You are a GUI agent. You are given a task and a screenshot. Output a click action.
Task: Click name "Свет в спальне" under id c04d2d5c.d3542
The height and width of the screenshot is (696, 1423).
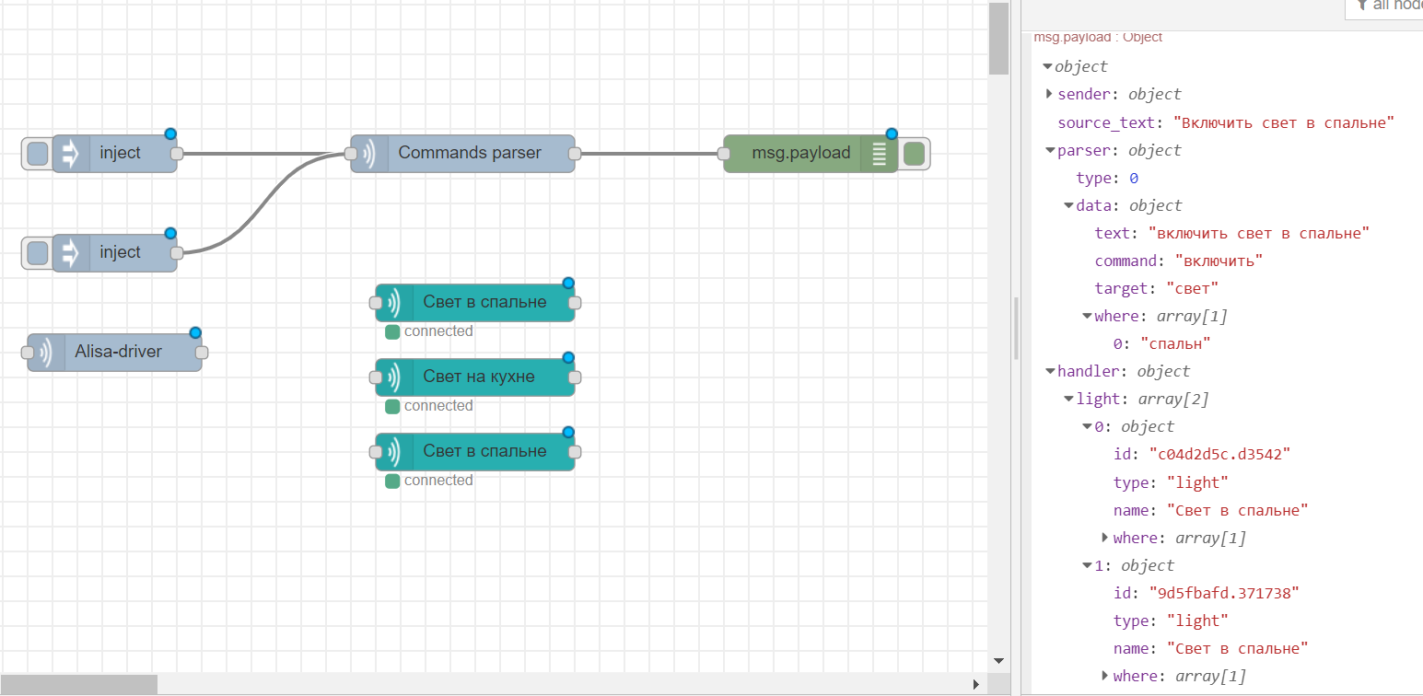(x=1237, y=510)
